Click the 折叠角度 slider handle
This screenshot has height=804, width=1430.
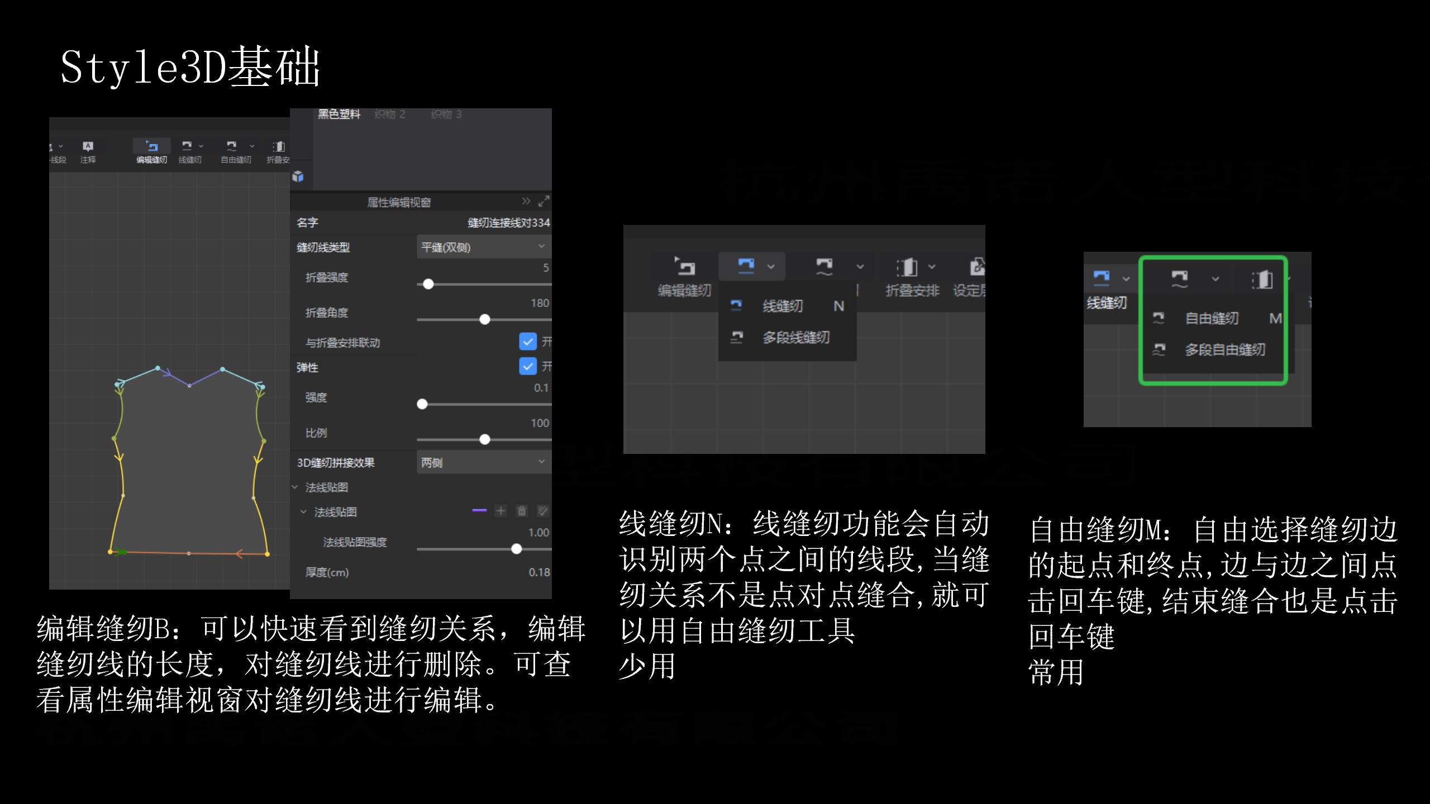click(485, 319)
